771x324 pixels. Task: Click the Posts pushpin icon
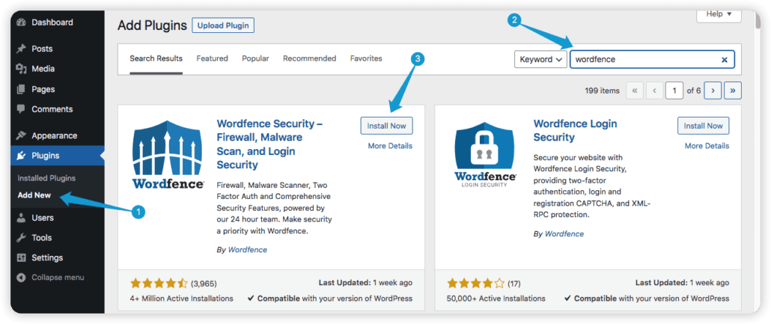21,49
